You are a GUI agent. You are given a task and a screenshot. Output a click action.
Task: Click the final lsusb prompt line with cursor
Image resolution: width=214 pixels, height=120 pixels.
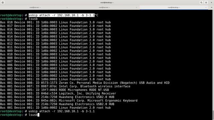[20, 115]
